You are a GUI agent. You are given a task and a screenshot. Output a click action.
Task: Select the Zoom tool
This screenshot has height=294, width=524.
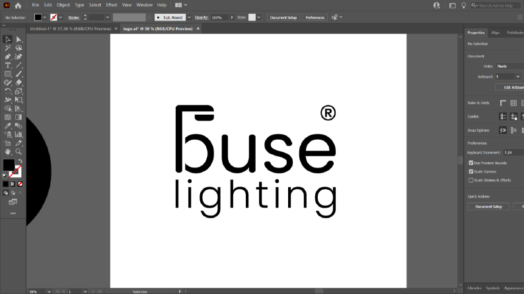pyautogui.click(x=19, y=152)
